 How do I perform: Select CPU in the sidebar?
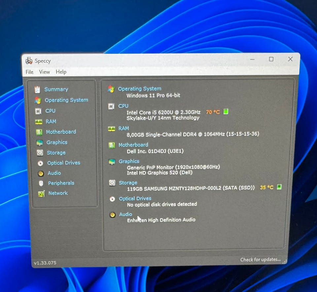pos(50,111)
